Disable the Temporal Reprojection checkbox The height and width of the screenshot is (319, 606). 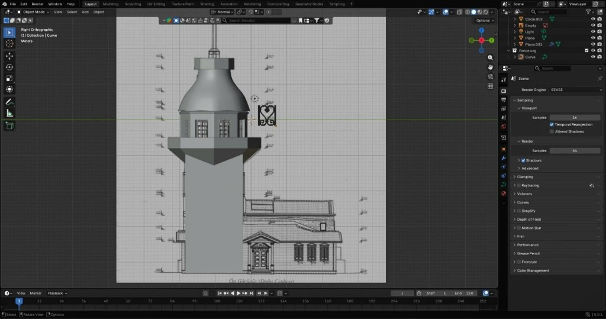point(552,124)
